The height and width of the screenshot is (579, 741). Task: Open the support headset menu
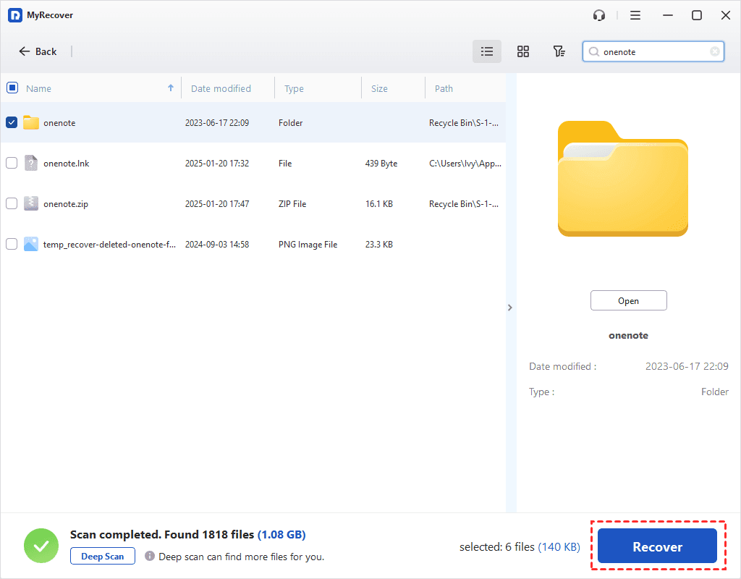click(x=598, y=14)
